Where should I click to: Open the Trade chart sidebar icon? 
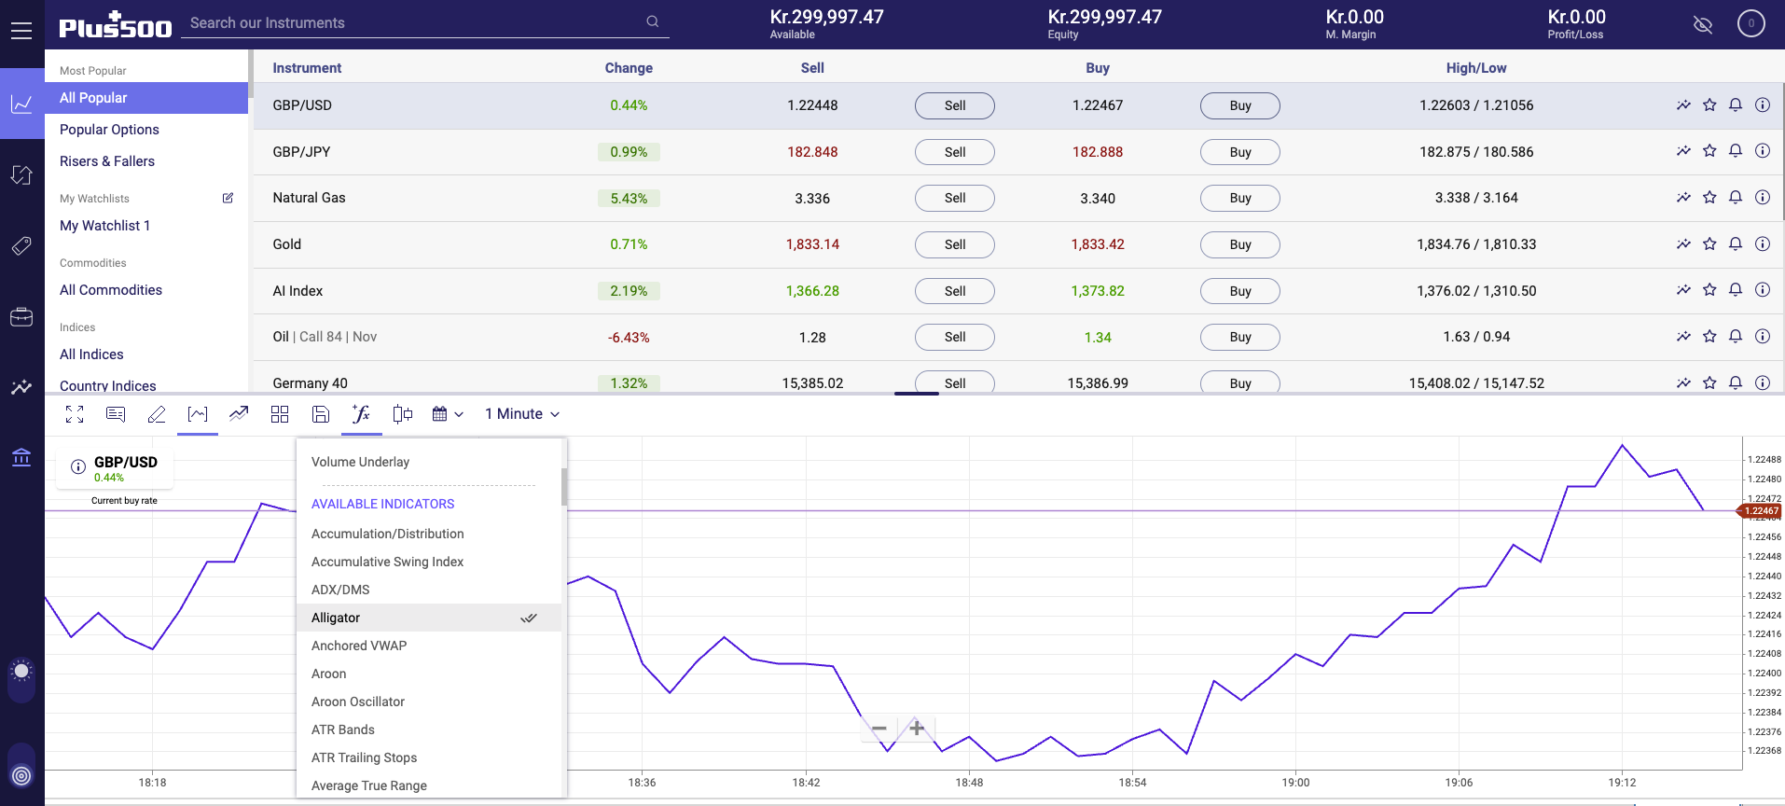pos(21,104)
